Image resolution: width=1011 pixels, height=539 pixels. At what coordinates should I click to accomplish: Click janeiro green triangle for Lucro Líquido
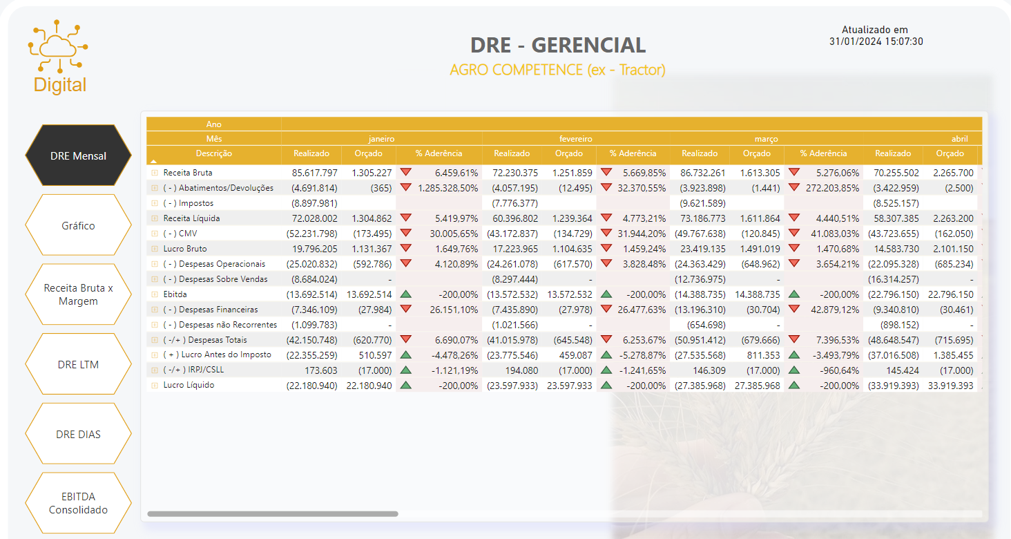[x=406, y=385]
